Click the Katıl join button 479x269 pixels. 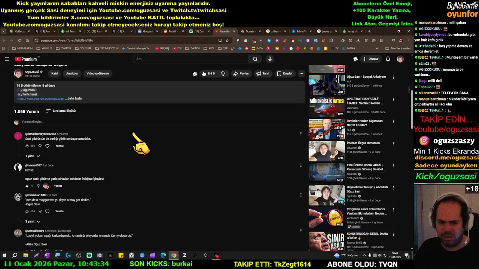(54, 74)
